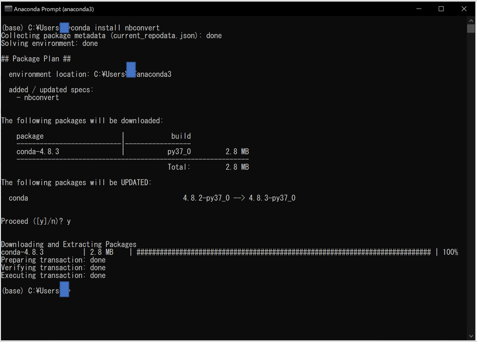The image size is (477, 342).
Task: Click the Anaconda Prompt window icon
Action: tap(8, 9)
